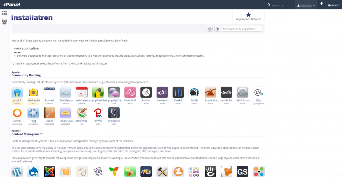The height and width of the screenshot is (177, 342).
Task: Open the phpMyChat app icon
Action: click(114, 92)
